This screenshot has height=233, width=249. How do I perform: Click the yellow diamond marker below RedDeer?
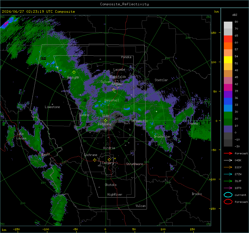pos(114,90)
